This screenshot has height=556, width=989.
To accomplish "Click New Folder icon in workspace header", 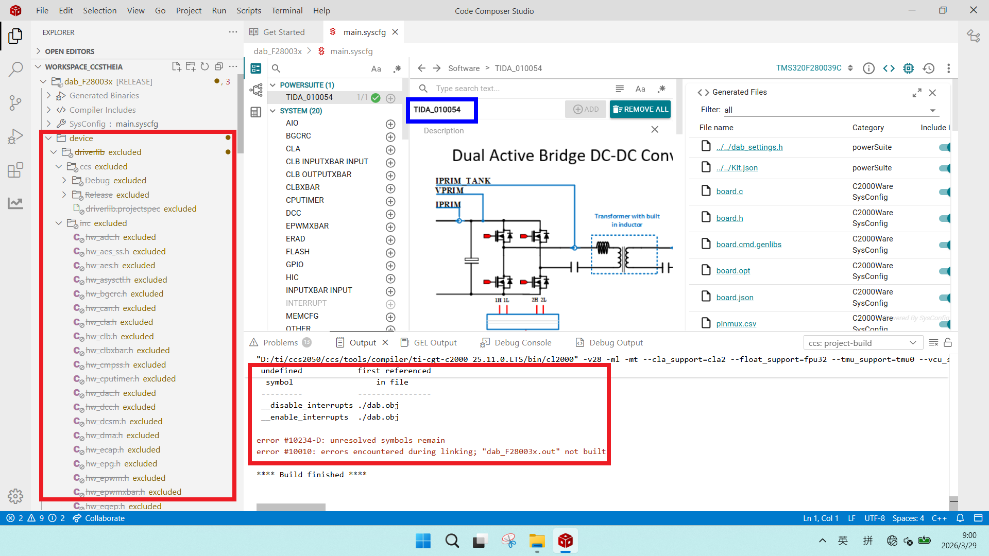I will coord(191,66).
